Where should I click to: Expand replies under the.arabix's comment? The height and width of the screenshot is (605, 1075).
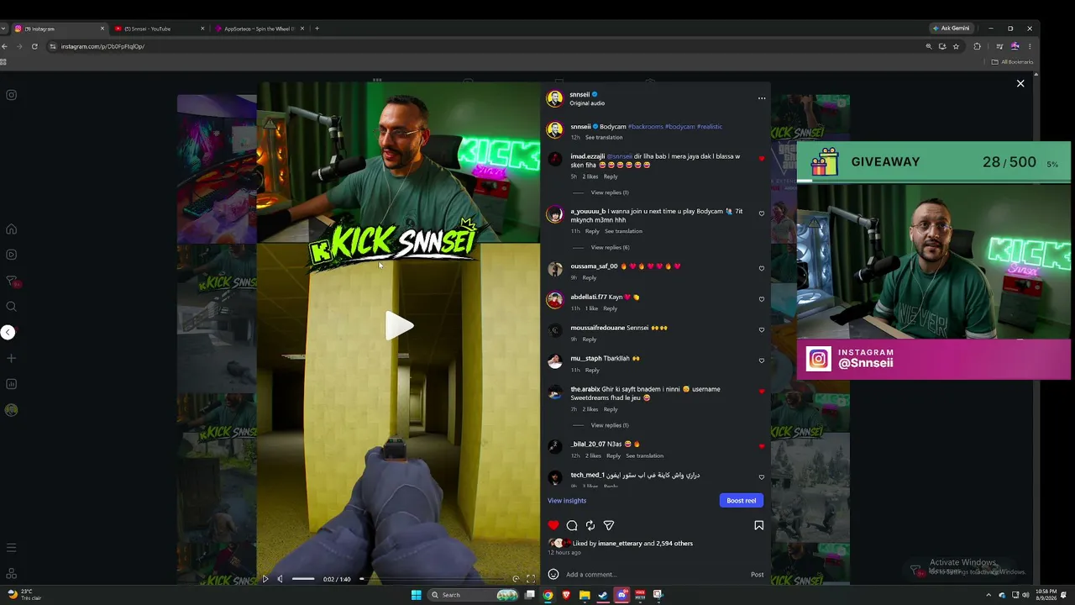[x=610, y=425]
